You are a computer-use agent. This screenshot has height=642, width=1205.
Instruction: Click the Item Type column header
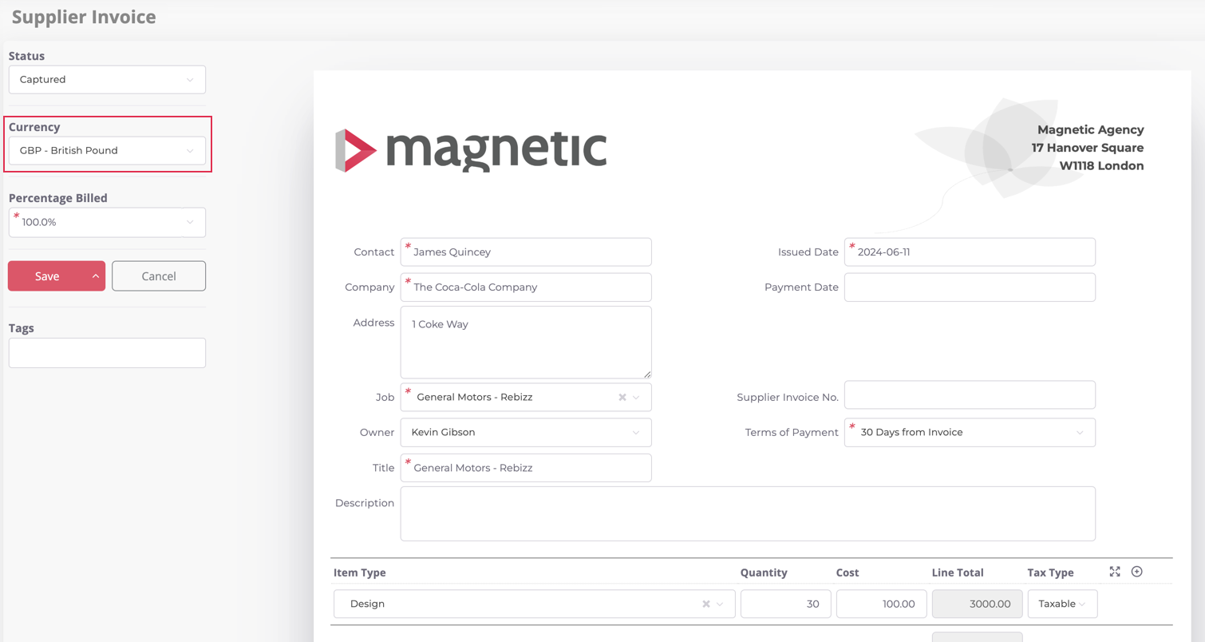(360, 573)
